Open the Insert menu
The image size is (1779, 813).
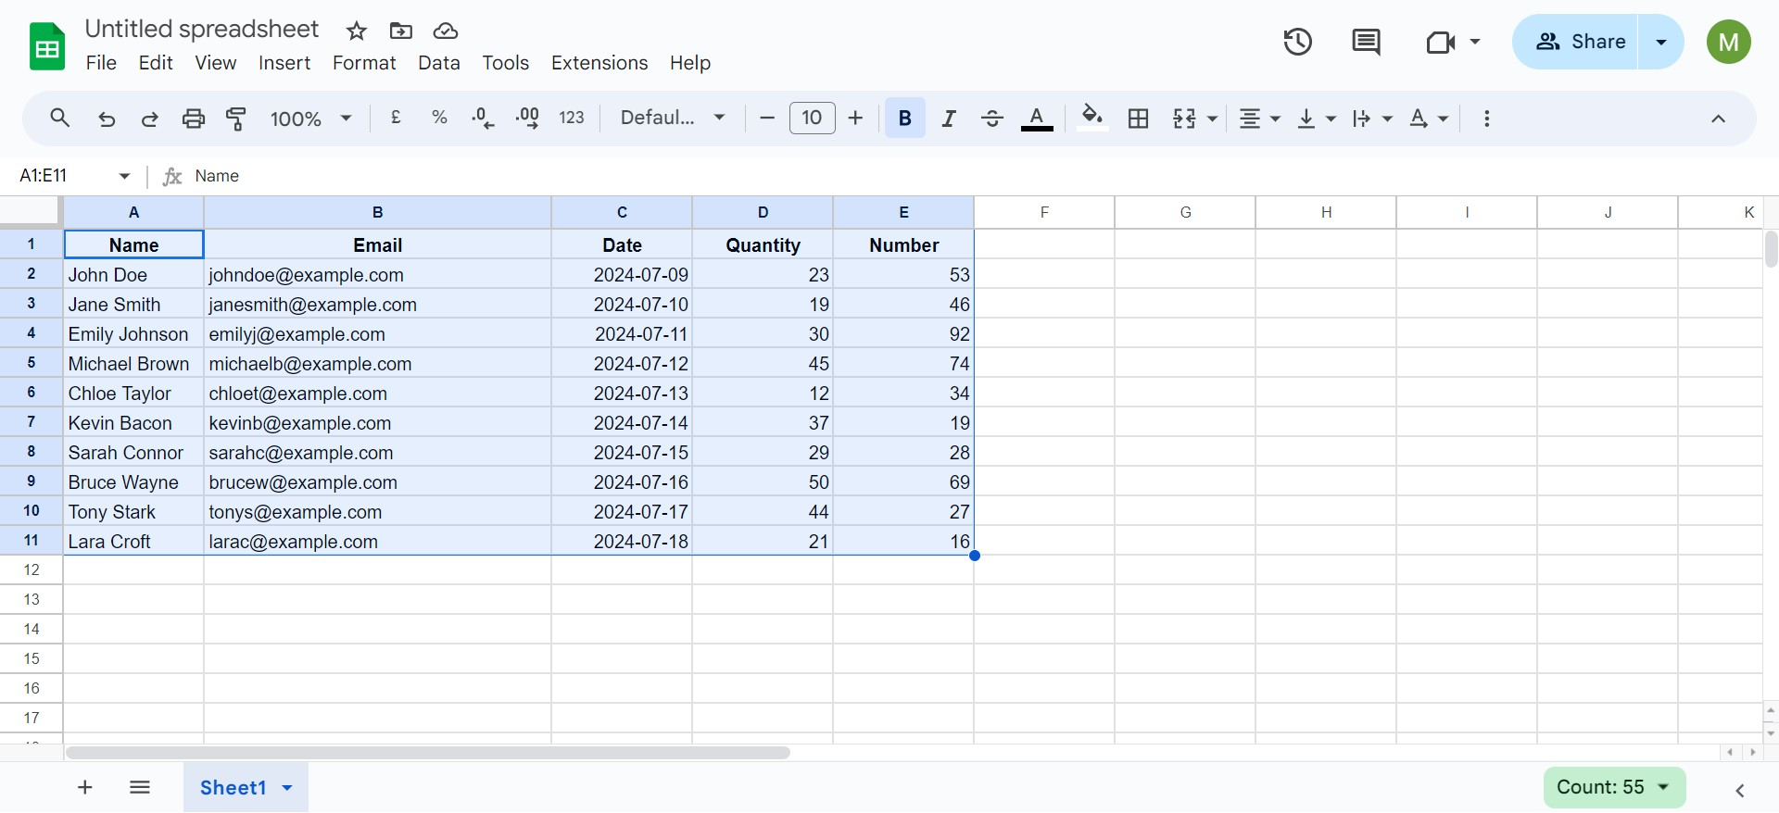pos(284,63)
